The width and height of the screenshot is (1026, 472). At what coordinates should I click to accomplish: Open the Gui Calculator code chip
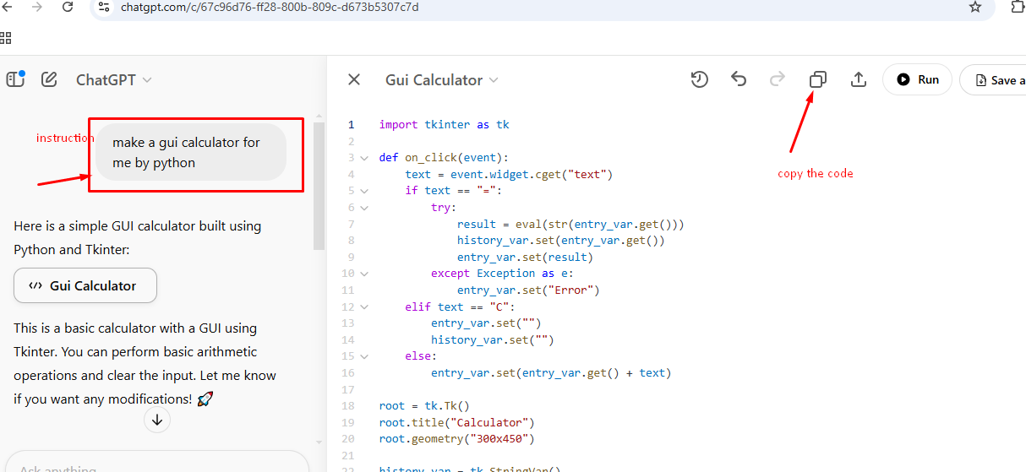(x=85, y=285)
